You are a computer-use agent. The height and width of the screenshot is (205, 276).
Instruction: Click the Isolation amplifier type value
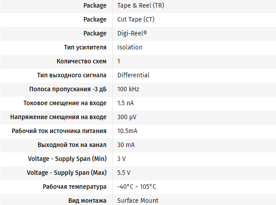tap(130, 47)
